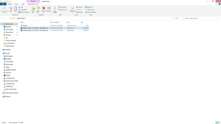Open 3D Objects under This PC
This screenshot has height=124, width=221.
[x=8, y=56]
